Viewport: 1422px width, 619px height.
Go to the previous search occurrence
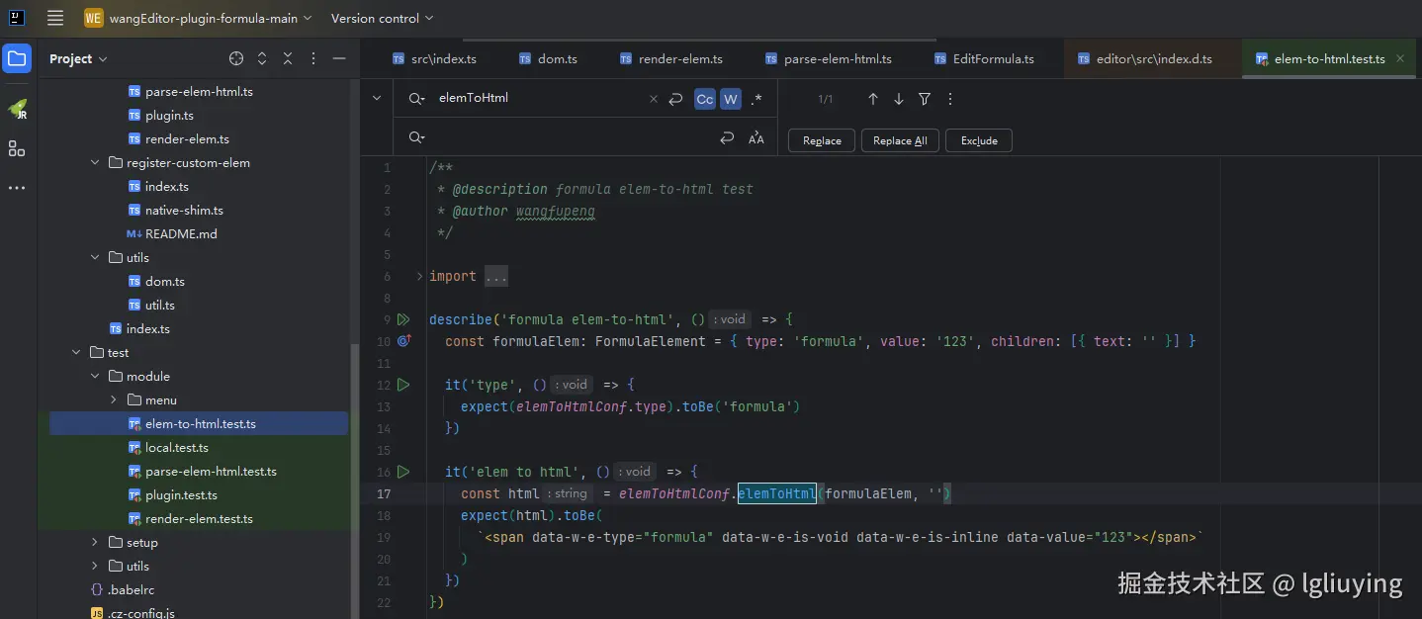pos(872,99)
